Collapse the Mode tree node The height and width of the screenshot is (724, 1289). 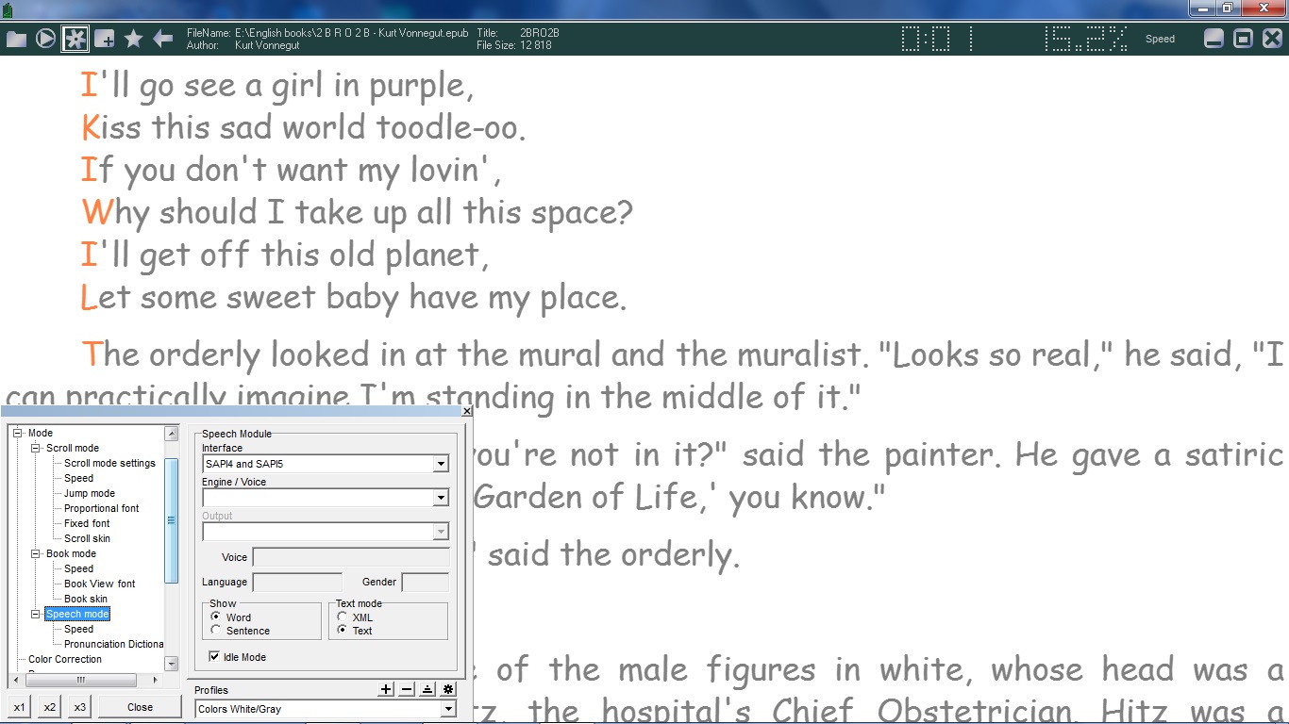click(18, 433)
